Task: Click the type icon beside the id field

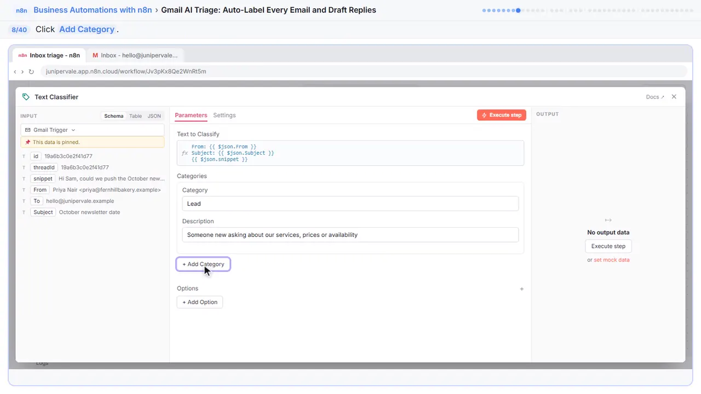Action: [24, 157]
